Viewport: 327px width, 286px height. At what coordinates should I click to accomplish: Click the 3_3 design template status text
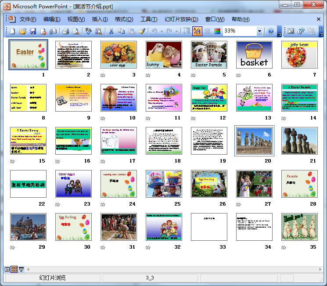(x=150, y=278)
